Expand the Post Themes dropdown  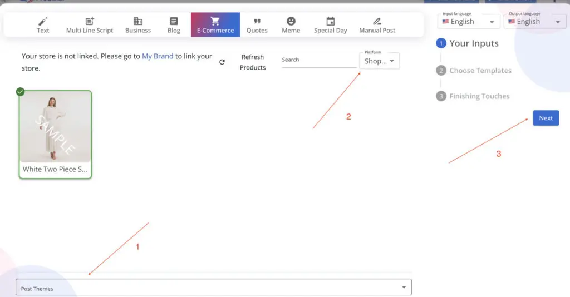[214, 287]
